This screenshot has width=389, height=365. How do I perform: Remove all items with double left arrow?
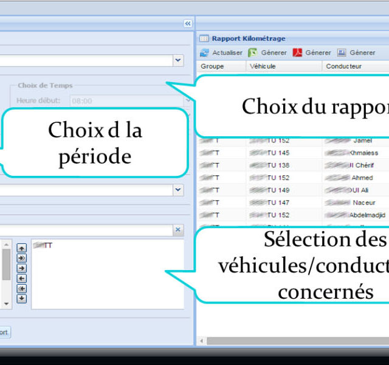pyautogui.click(x=22, y=288)
